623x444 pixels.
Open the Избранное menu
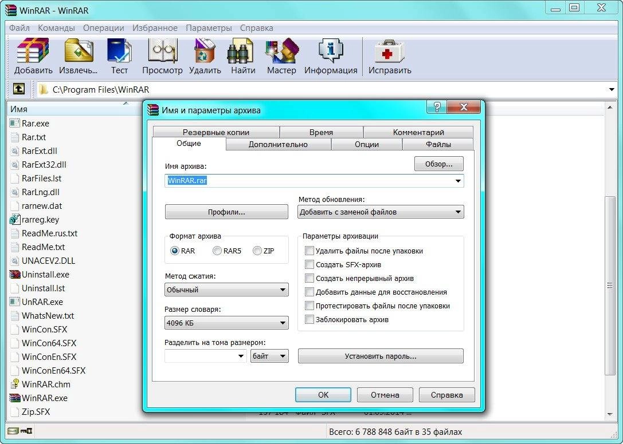tap(155, 28)
